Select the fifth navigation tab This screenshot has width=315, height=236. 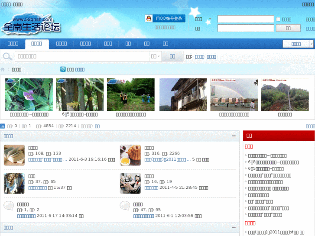tap(108, 44)
